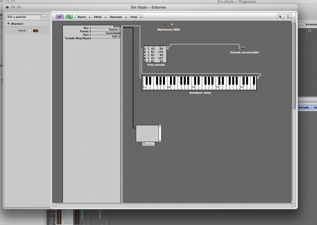The image size is (317, 225).
Task: Toggle the green MIDI out button
Action: click(x=68, y=17)
